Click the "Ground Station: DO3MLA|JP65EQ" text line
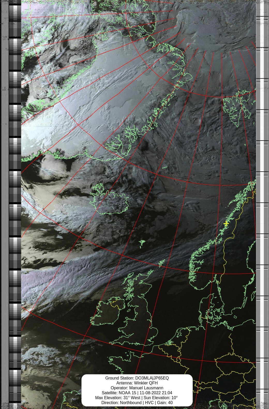The image size is (269, 409). pos(137,378)
